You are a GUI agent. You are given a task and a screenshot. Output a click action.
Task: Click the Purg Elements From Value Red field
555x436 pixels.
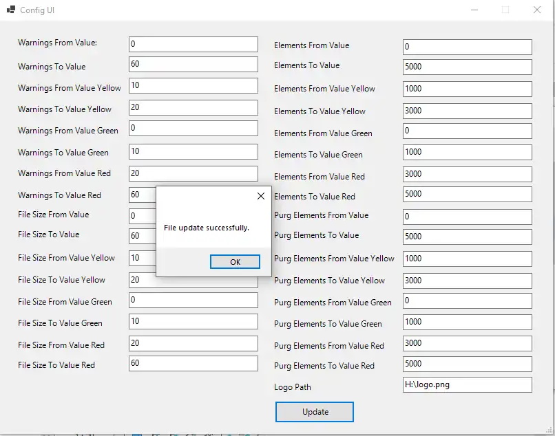[468, 343]
